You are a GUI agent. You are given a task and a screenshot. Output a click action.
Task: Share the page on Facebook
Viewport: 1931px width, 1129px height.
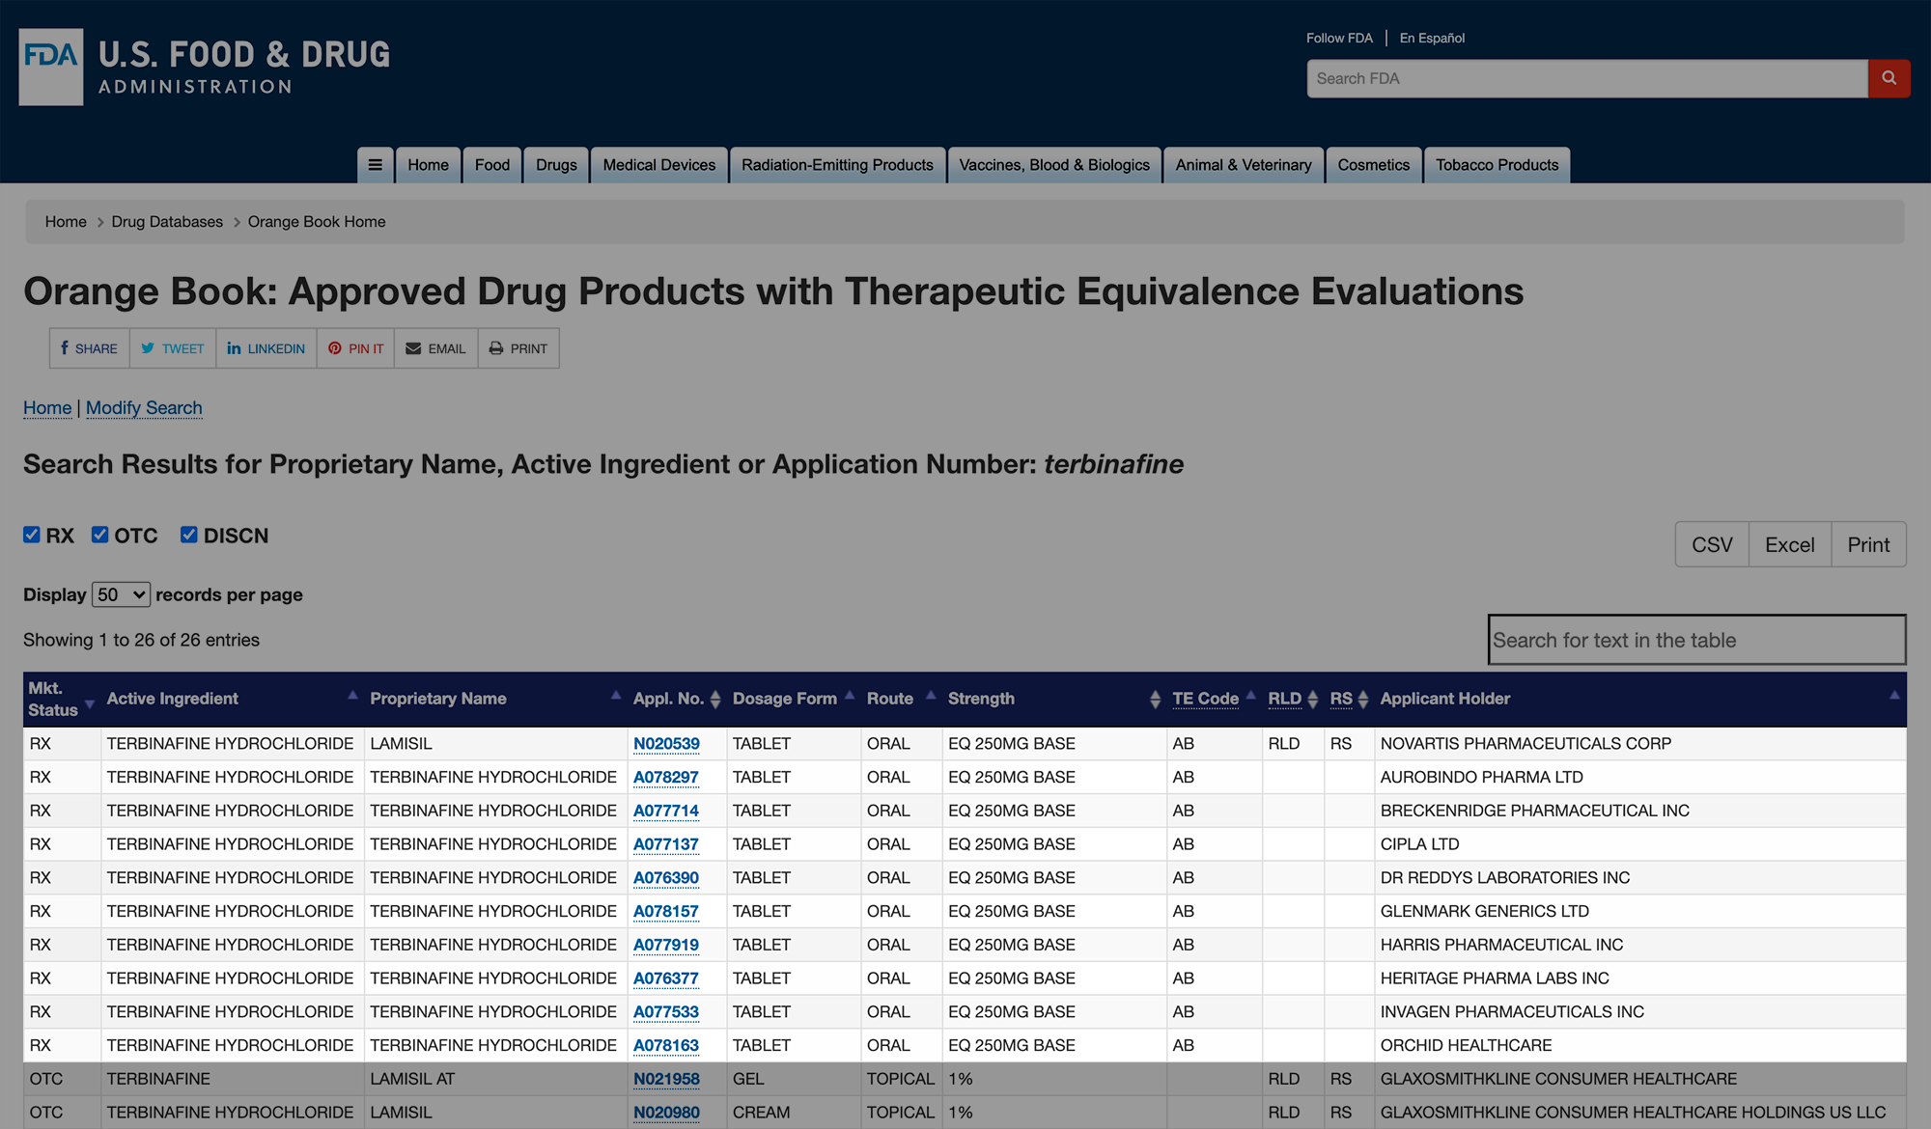[x=90, y=348]
